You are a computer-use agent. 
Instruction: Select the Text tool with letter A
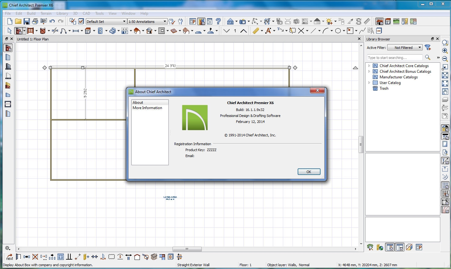click(x=268, y=31)
